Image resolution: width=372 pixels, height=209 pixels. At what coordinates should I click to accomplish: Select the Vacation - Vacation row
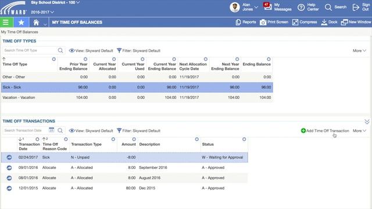coord(137,98)
